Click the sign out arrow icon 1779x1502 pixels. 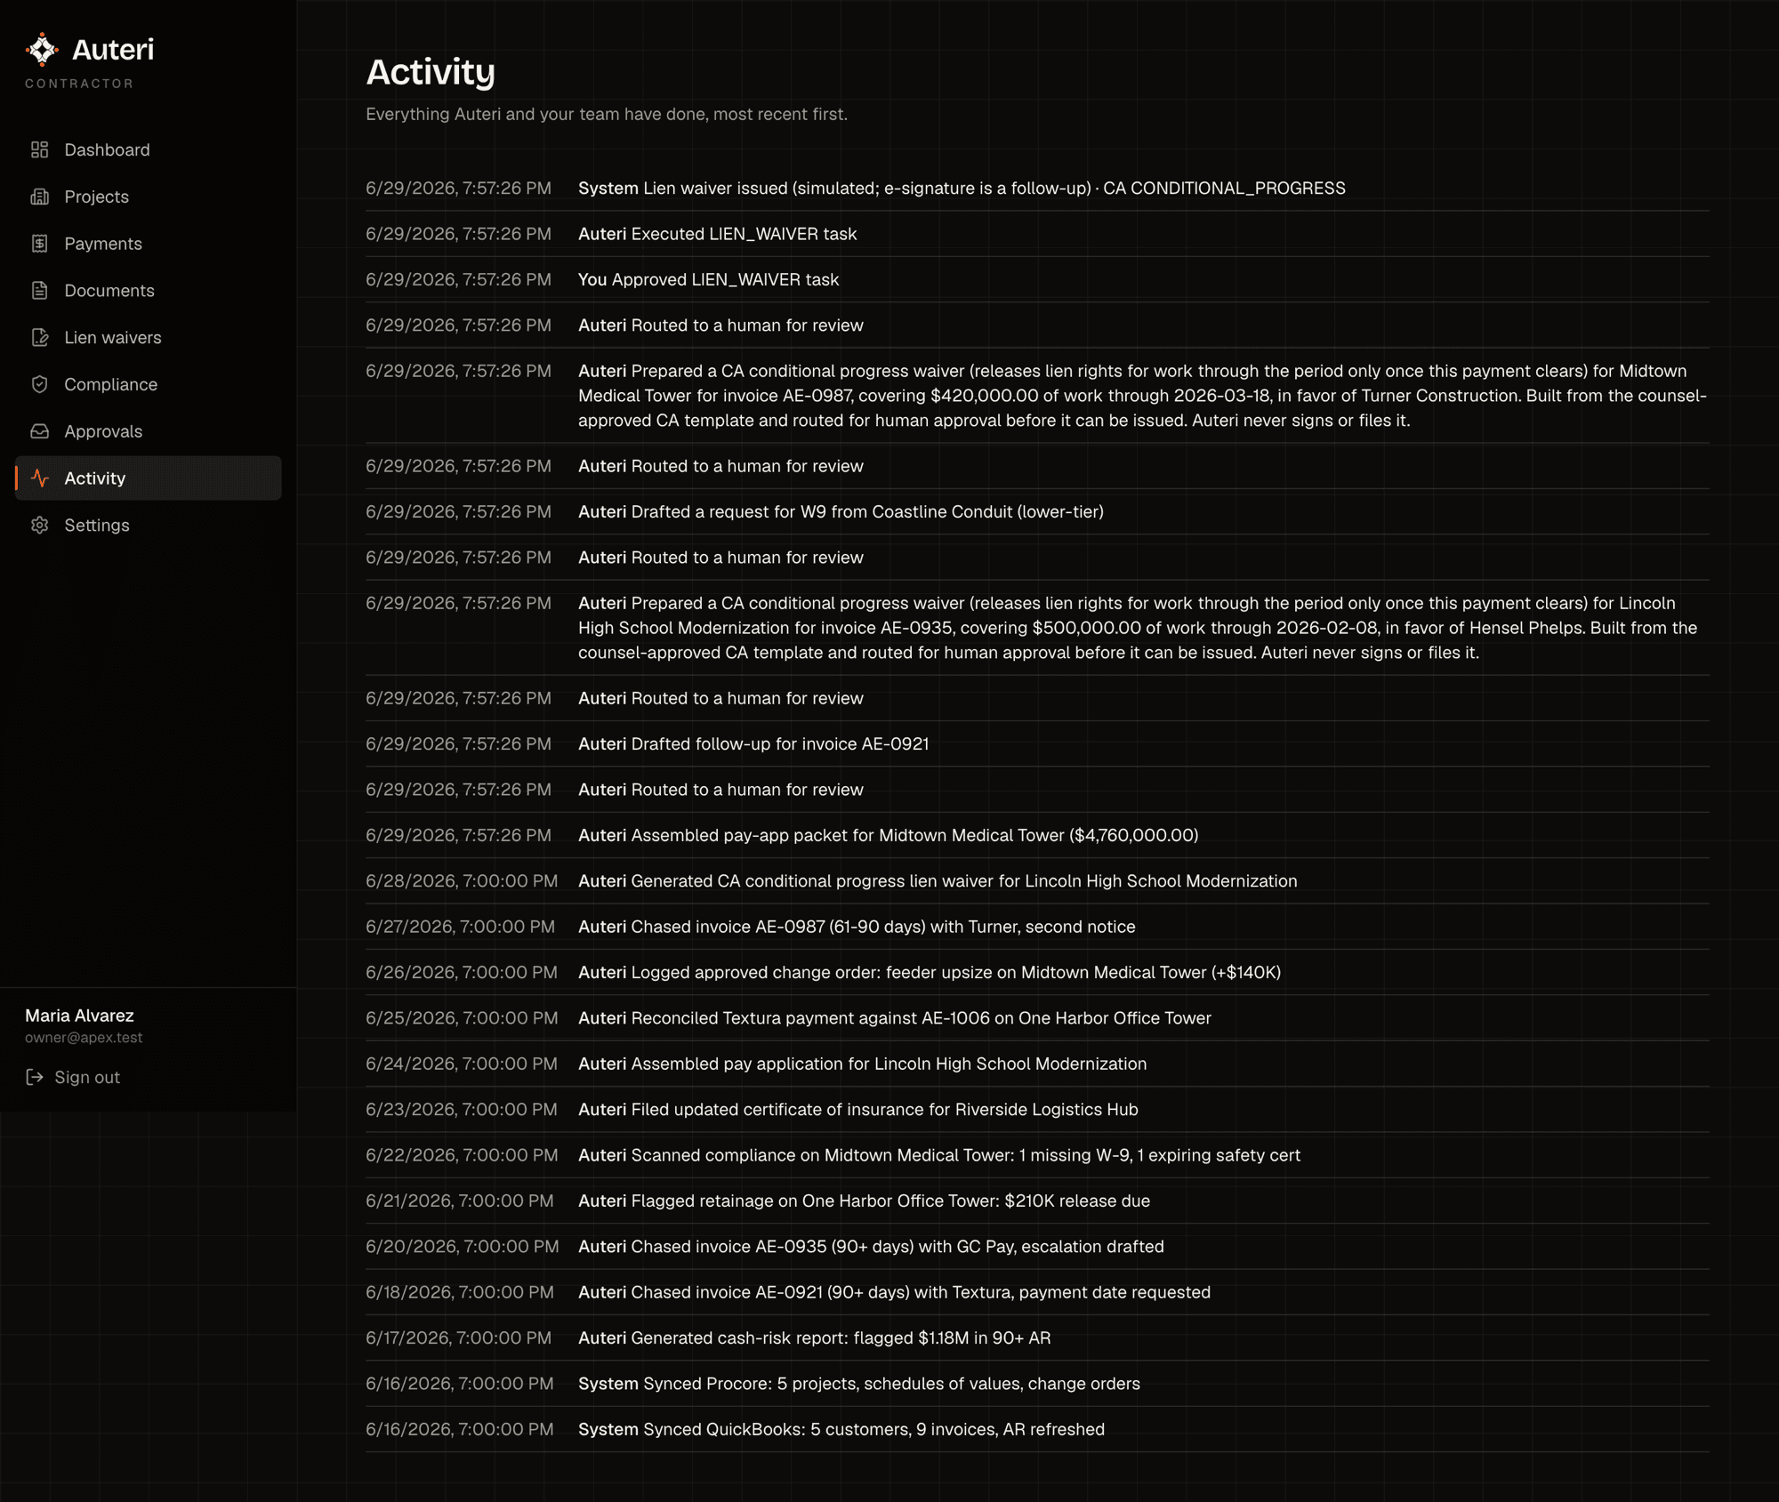[x=35, y=1077]
